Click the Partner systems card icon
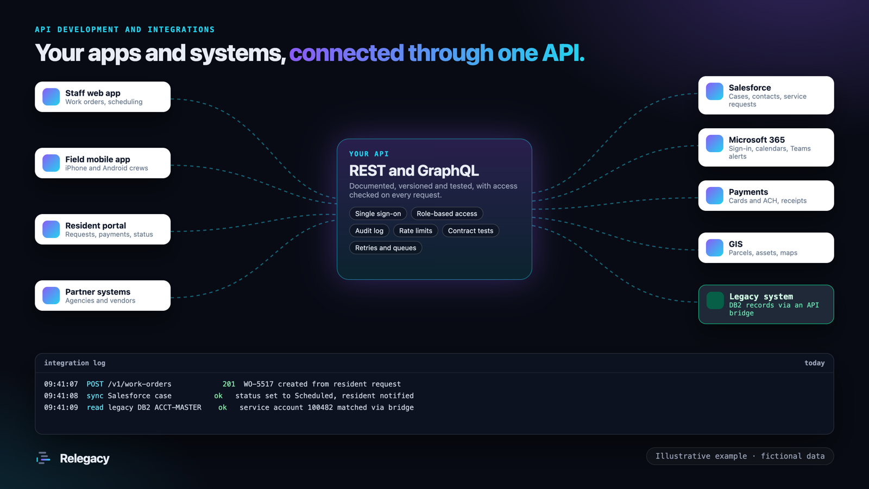This screenshot has width=869, height=489. 51,296
